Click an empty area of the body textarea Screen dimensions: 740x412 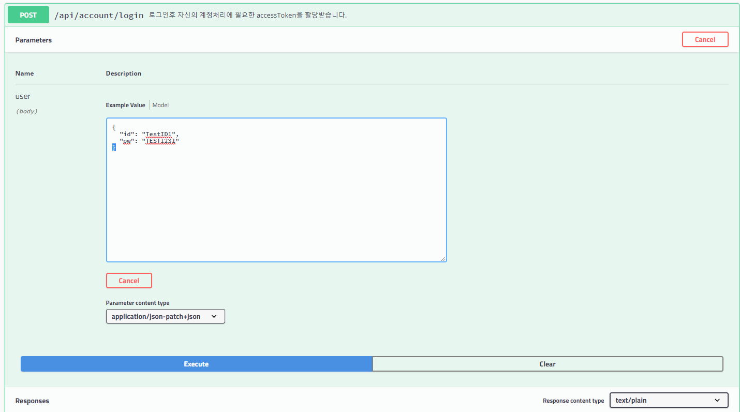276,207
